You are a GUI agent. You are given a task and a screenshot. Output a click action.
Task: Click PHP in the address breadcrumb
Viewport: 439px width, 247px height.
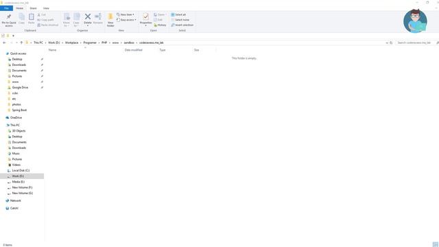[104, 43]
